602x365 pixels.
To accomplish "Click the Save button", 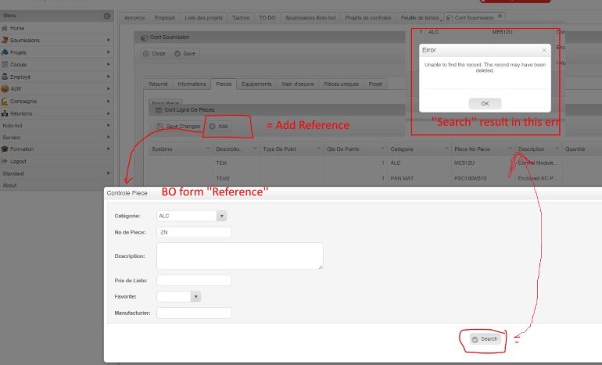I will (x=185, y=54).
